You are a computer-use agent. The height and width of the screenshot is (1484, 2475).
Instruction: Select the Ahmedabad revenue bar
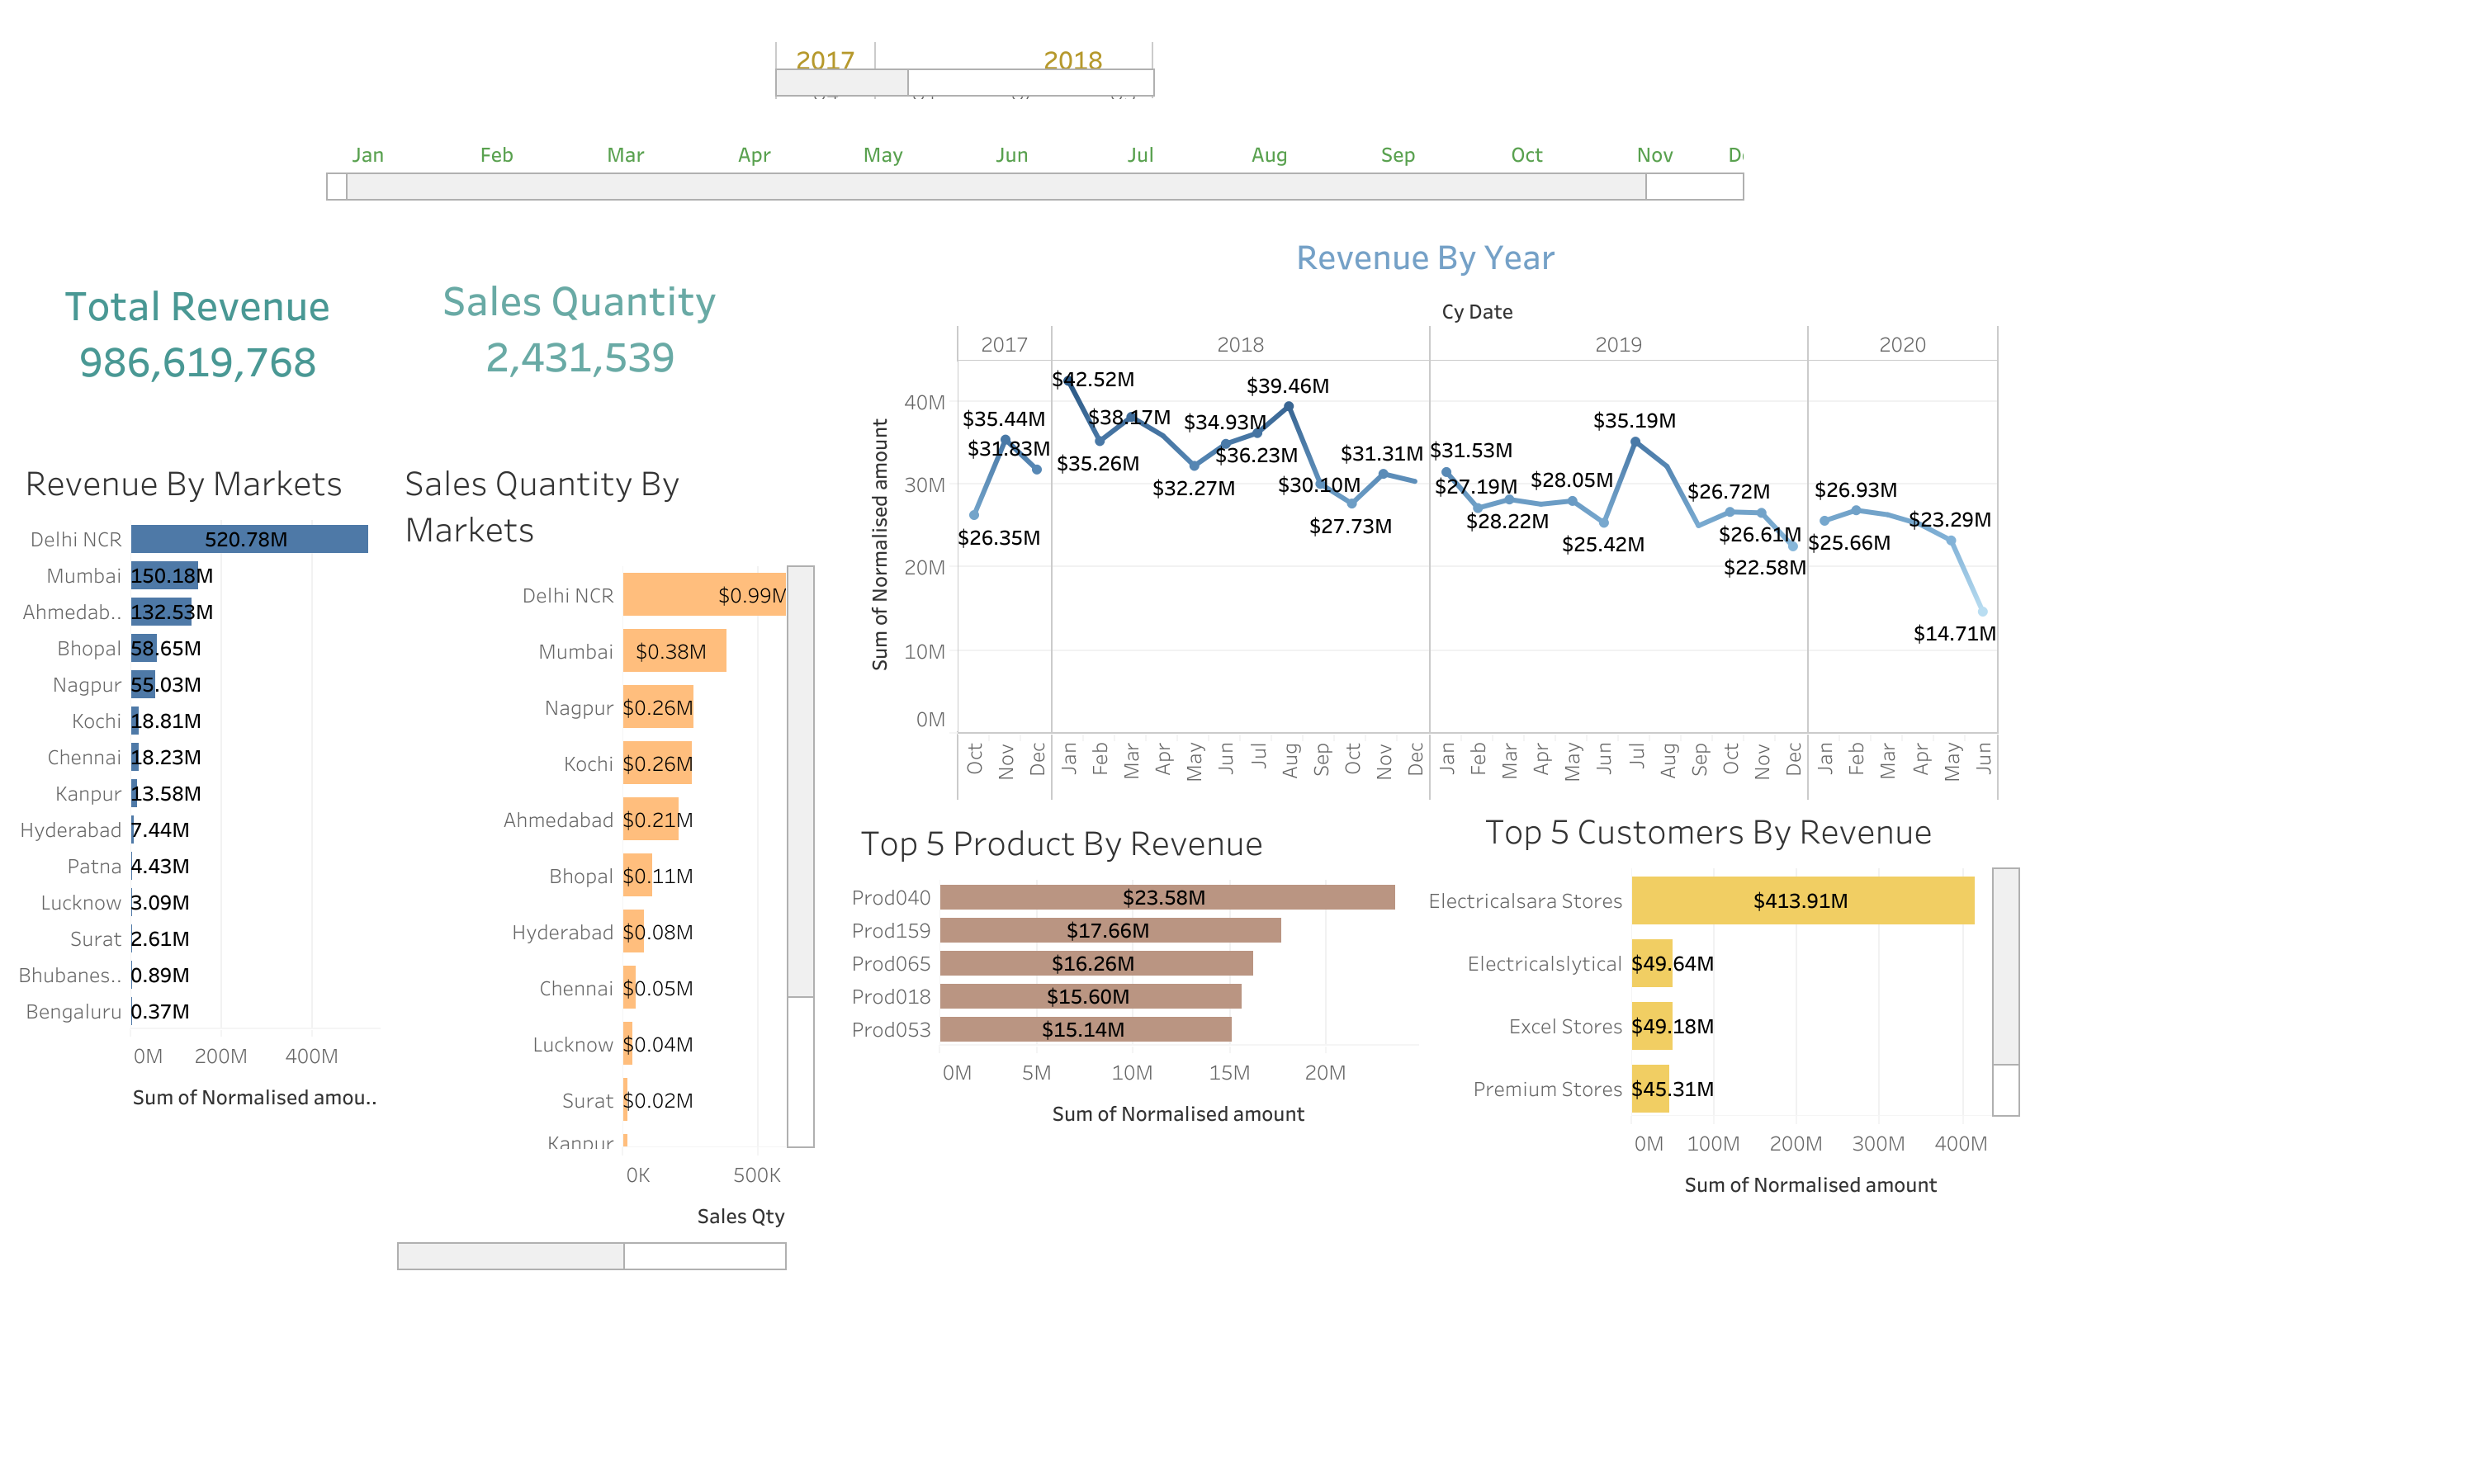tap(160, 611)
